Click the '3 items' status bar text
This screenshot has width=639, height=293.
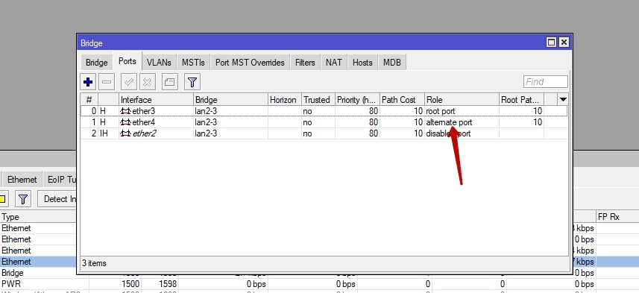tap(94, 263)
